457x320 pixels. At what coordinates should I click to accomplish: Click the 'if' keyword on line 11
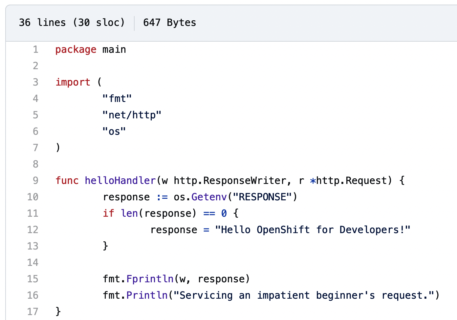pyautogui.click(x=108, y=213)
